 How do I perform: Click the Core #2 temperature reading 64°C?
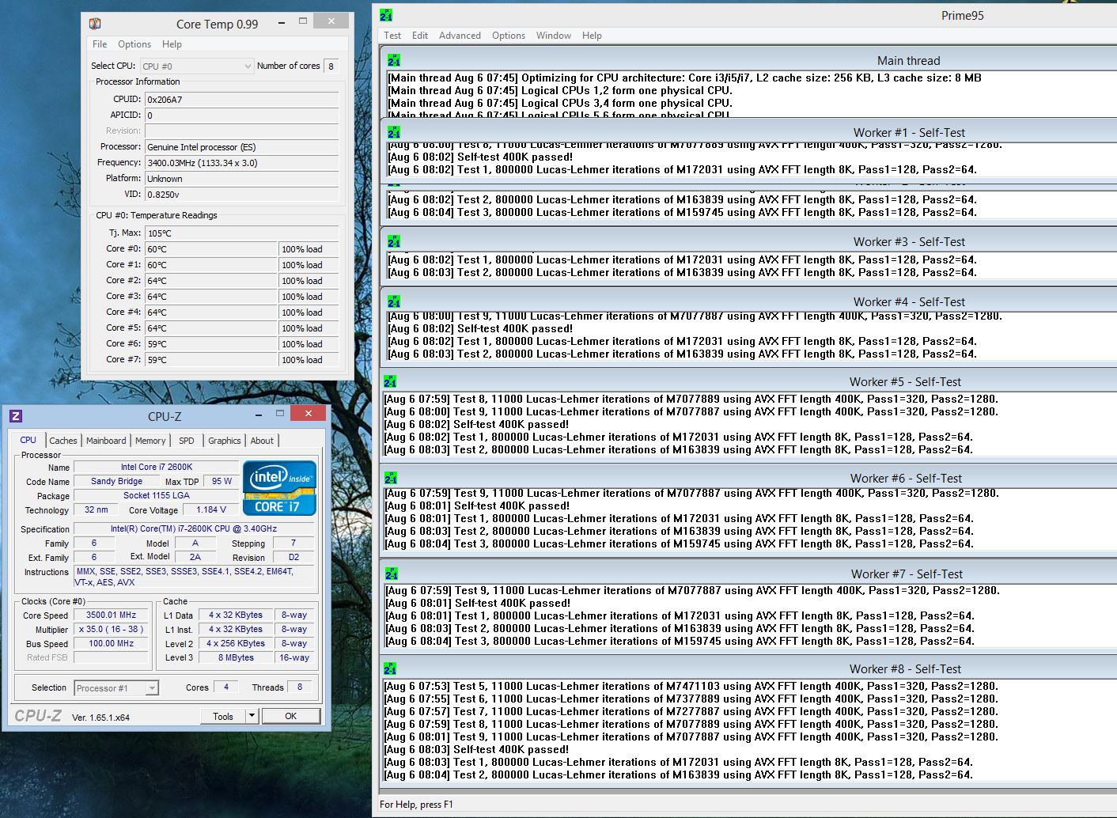pos(210,281)
